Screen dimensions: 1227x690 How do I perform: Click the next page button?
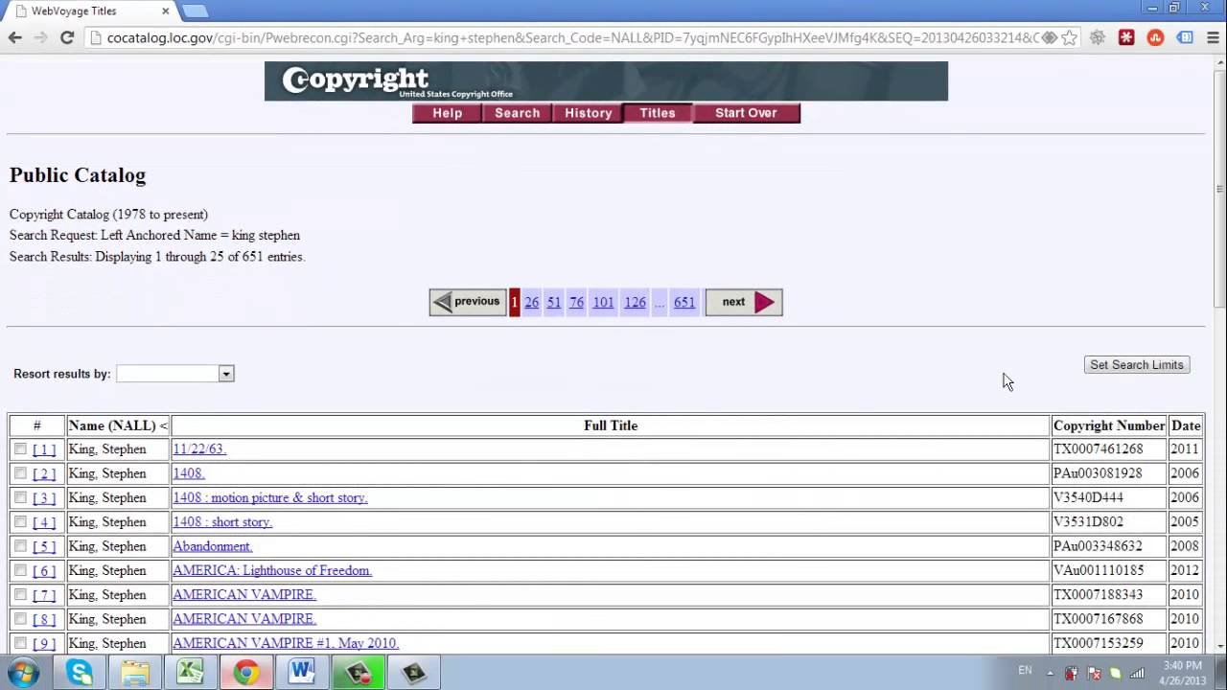tap(744, 302)
